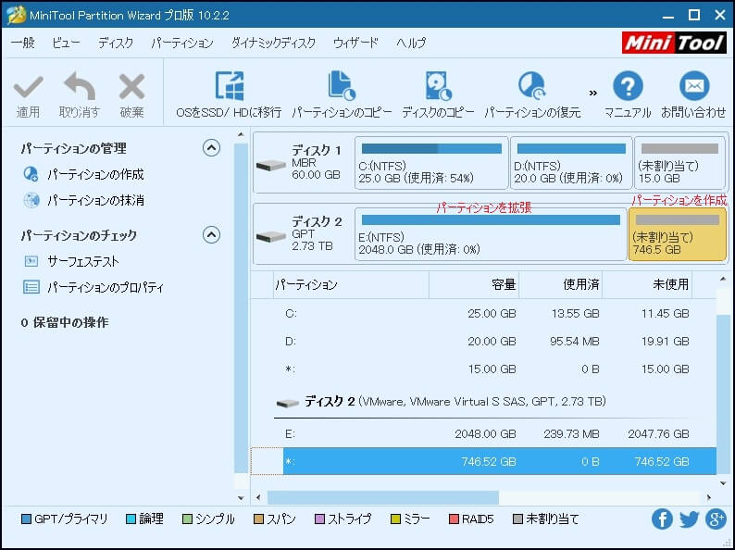Open Twitter social icon
The height and width of the screenshot is (550, 735).
689,519
